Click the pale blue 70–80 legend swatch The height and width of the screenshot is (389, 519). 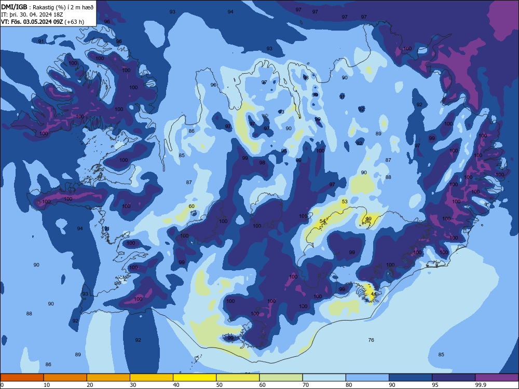click(324, 378)
